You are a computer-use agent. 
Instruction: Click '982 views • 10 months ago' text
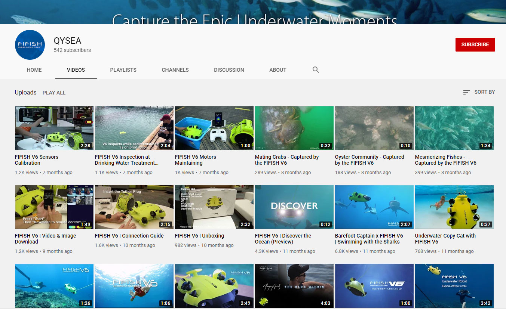204,245
